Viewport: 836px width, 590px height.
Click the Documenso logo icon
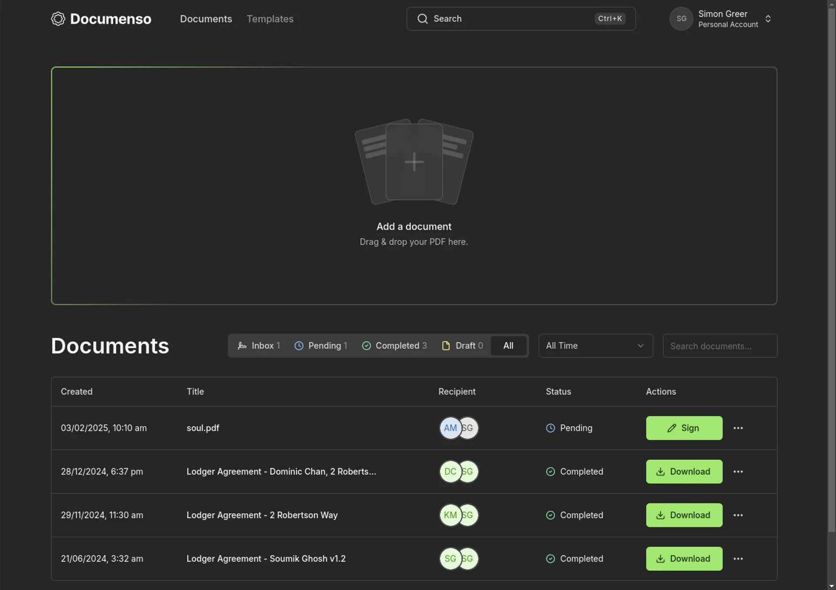click(x=58, y=19)
